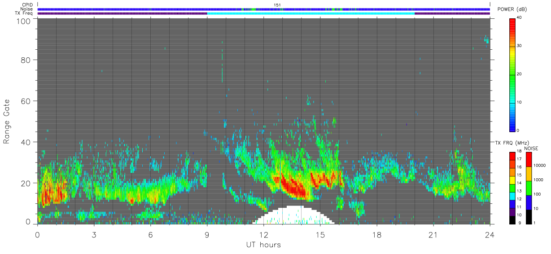Click the 'CPID' label at top left
The width and height of the screenshot is (551, 254).
pyautogui.click(x=27, y=5)
